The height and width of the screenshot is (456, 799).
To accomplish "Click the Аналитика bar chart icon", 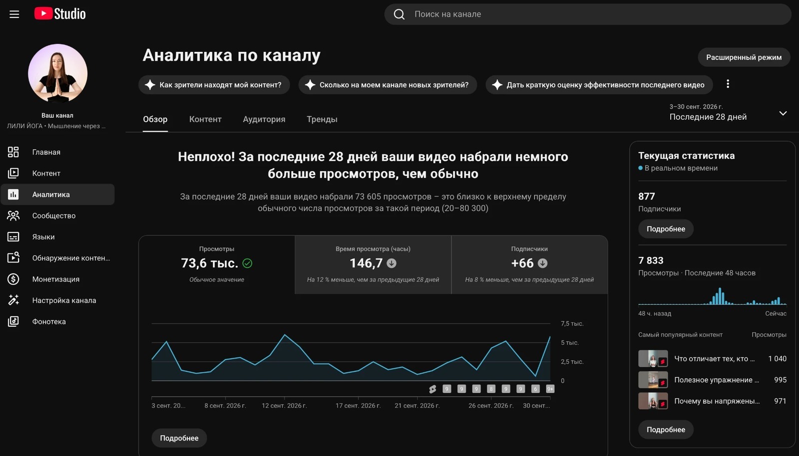I will (13, 195).
